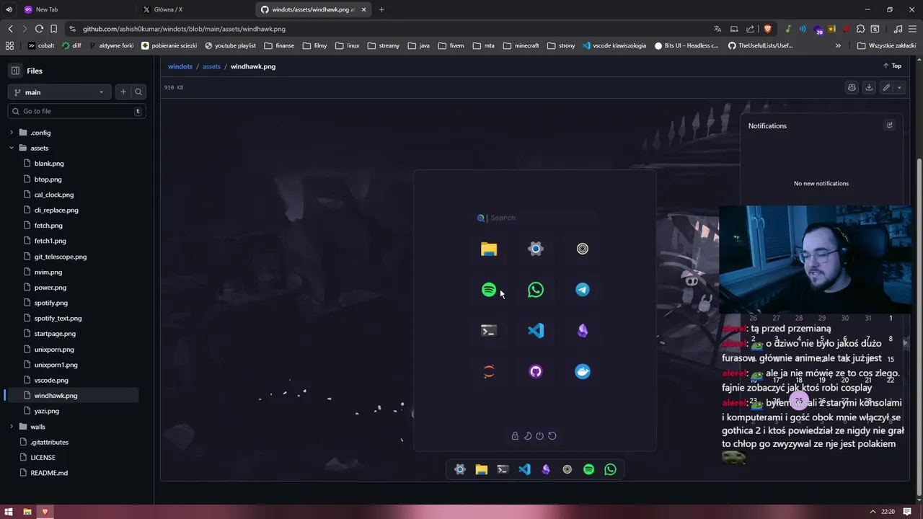
Task: Open the LICENSE file in the tree
Action: tap(43, 458)
